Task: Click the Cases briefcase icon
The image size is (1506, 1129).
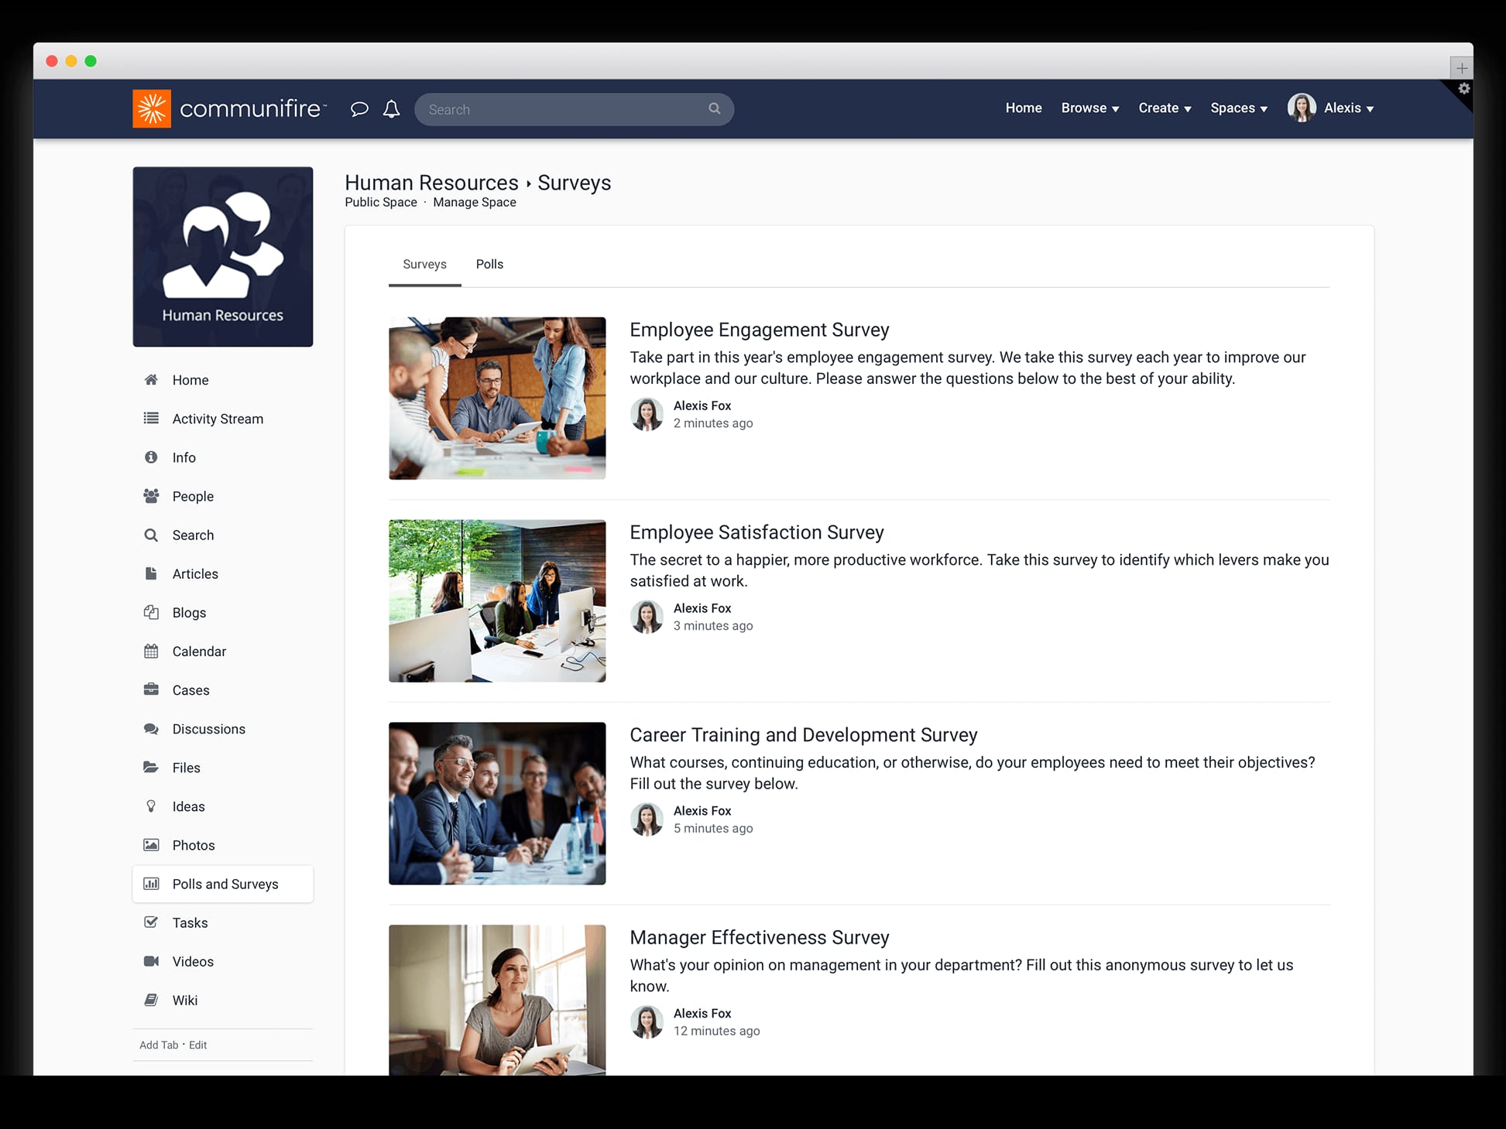Action: (x=151, y=689)
